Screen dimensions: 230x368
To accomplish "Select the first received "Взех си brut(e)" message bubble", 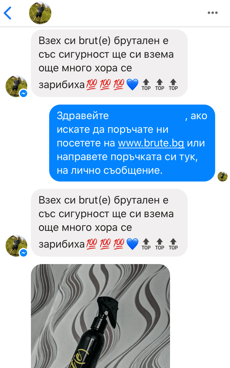I will [109, 63].
